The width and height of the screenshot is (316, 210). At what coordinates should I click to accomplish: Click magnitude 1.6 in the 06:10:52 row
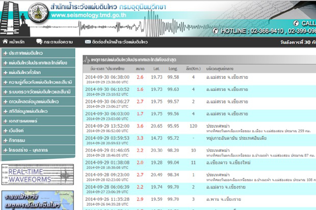coord(140,89)
